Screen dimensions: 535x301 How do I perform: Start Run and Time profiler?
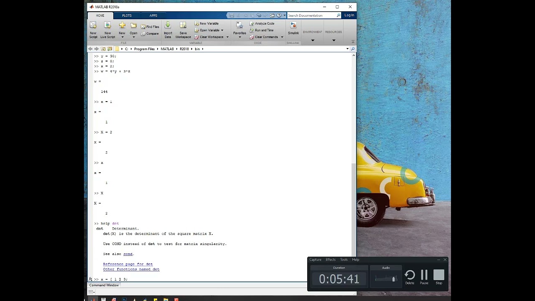(x=262, y=30)
